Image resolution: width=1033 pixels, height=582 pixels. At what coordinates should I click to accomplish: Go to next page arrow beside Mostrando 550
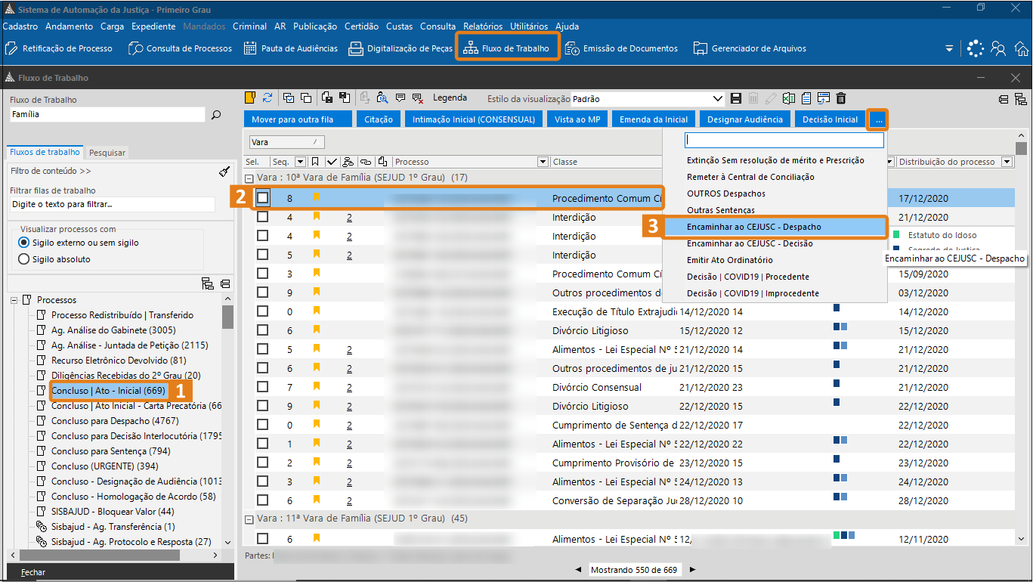tap(692, 569)
